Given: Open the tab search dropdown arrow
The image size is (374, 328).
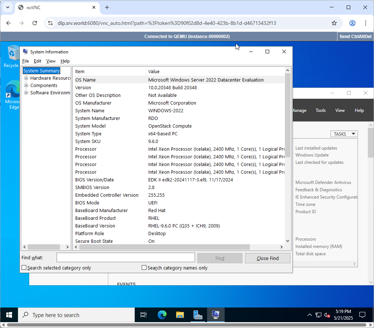Looking at the screenshot, I should (8, 7).
